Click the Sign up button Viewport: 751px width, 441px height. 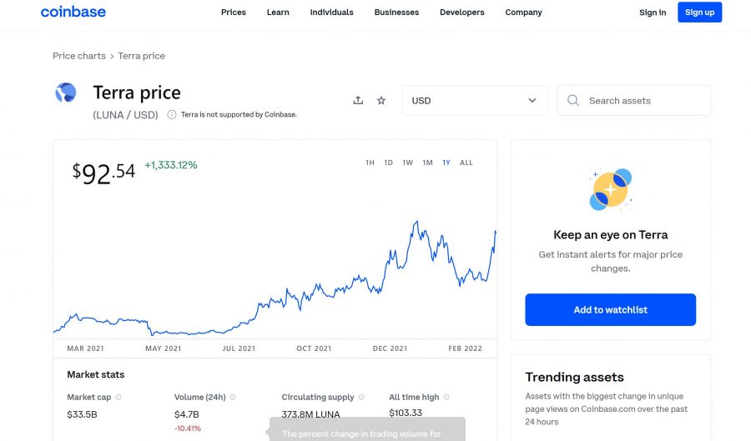(699, 13)
